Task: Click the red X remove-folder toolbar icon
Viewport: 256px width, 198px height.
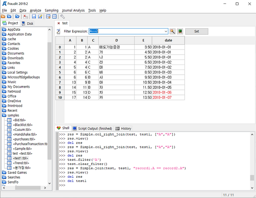Action: pos(26,16)
